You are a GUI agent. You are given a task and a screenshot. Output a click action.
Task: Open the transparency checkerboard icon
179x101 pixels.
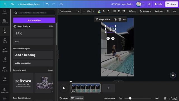tap(168, 11)
